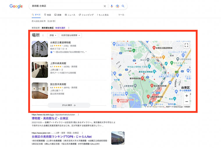Open image search camera icon
The height and width of the screenshot is (148, 221).
click(x=117, y=6)
